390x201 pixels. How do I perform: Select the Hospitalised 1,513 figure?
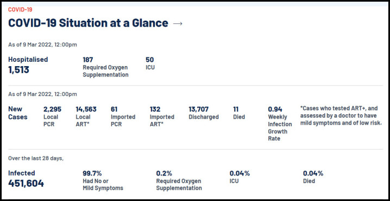28,66
